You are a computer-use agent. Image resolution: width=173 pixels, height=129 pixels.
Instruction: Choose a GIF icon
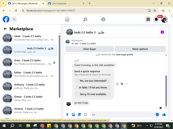pyautogui.click(x=85, y=115)
